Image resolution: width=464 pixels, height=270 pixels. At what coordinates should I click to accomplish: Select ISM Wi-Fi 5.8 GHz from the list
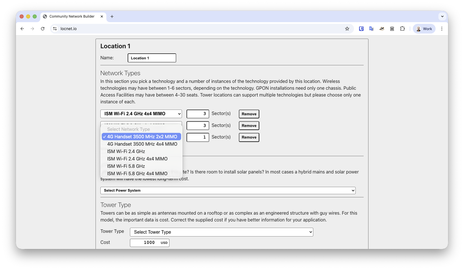coord(126,166)
